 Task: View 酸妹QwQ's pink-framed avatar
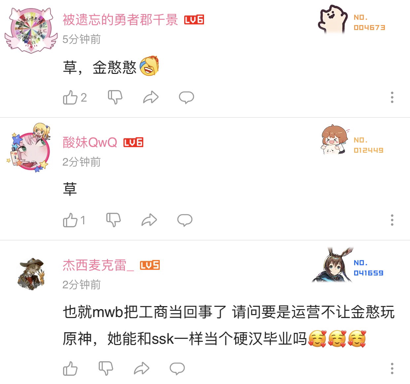28,147
